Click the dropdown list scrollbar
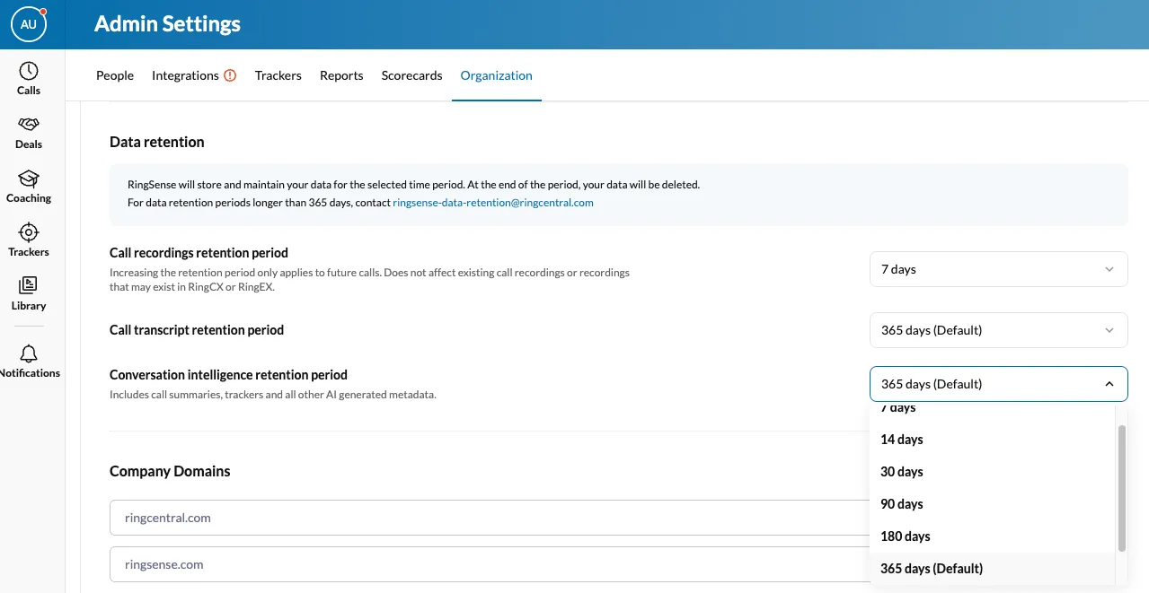 coord(1121,488)
